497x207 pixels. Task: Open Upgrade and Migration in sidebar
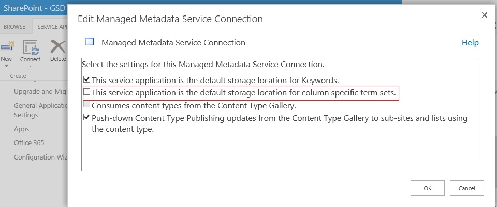point(40,92)
